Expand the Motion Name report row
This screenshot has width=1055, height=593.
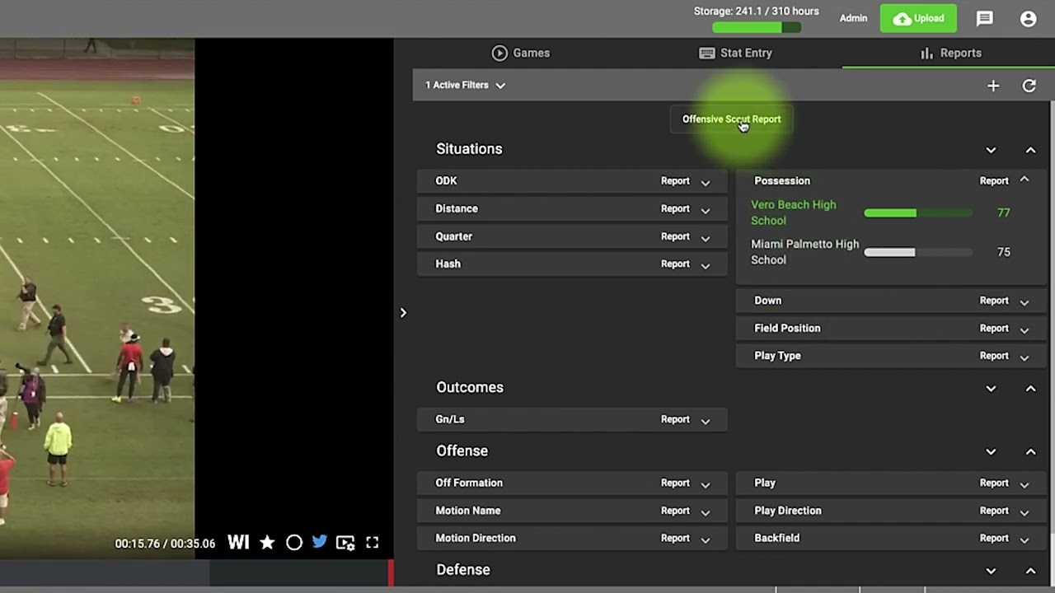[x=705, y=511]
